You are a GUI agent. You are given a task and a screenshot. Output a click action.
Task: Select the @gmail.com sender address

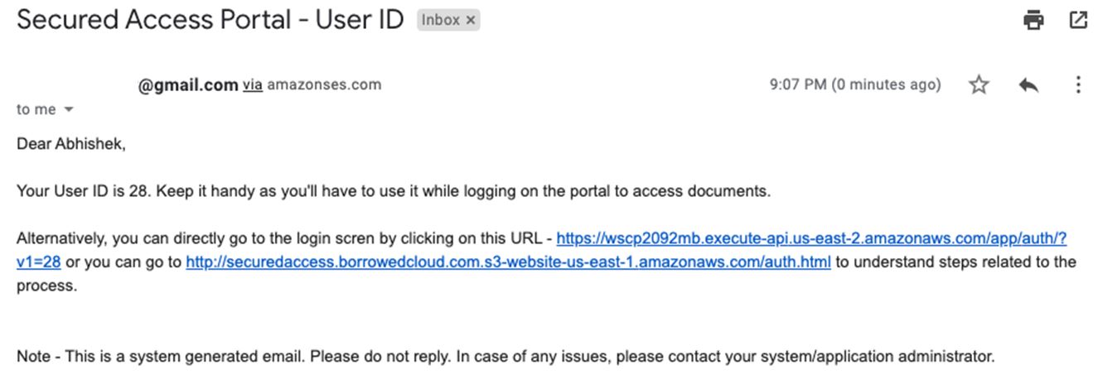[188, 84]
